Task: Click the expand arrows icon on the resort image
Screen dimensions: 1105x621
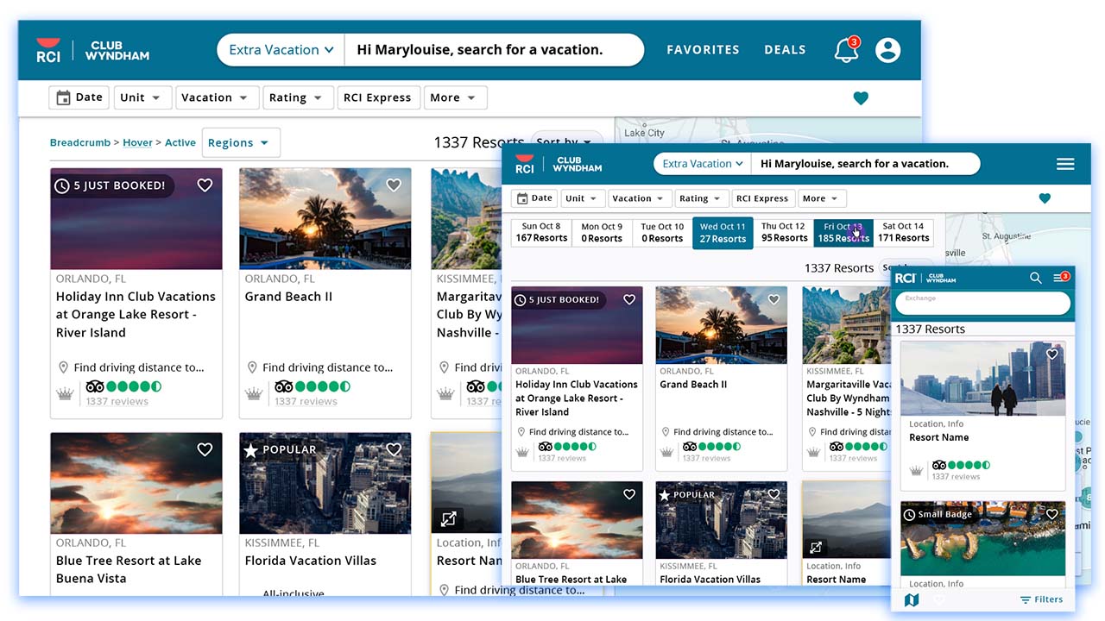Action: point(449,518)
